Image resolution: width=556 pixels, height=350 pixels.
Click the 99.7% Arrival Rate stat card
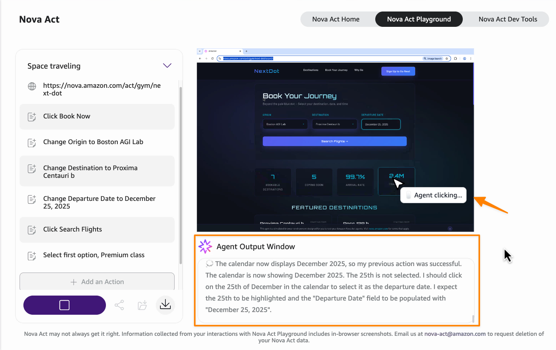[x=355, y=182]
